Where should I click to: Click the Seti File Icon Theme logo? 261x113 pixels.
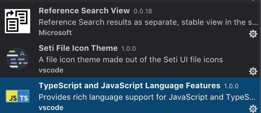pyautogui.click(x=17, y=59)
